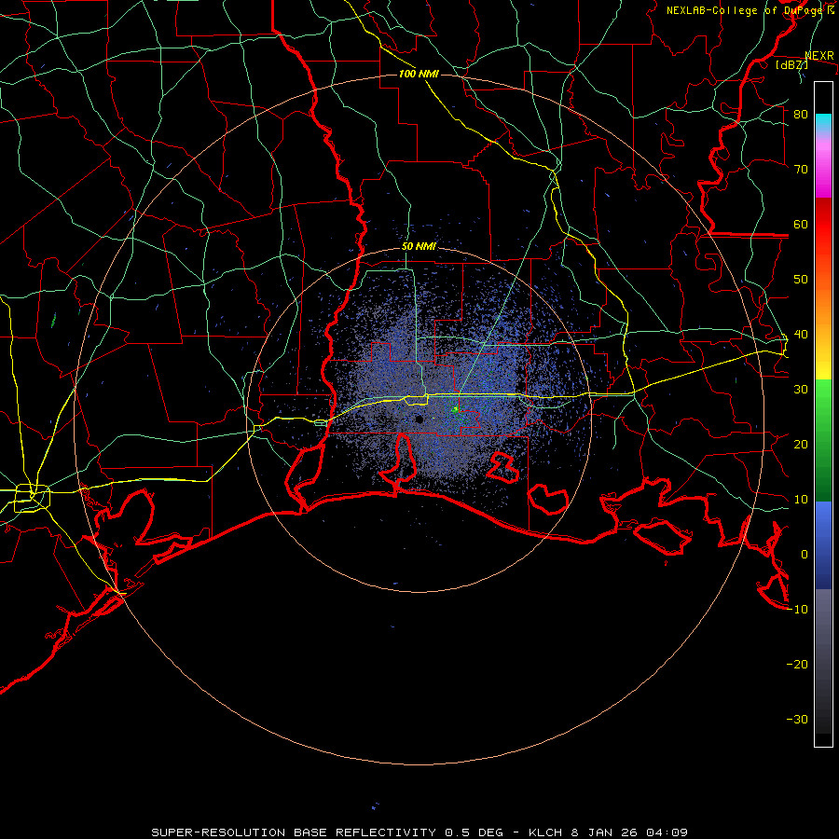Pick the green band on the color bar
This screenshot has width=839, height=839.
pos(823,440)
